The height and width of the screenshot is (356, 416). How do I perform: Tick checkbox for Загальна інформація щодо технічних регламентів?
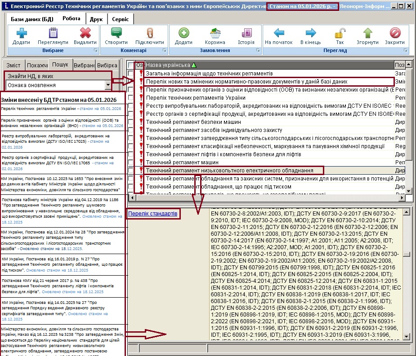click(130, 73)
